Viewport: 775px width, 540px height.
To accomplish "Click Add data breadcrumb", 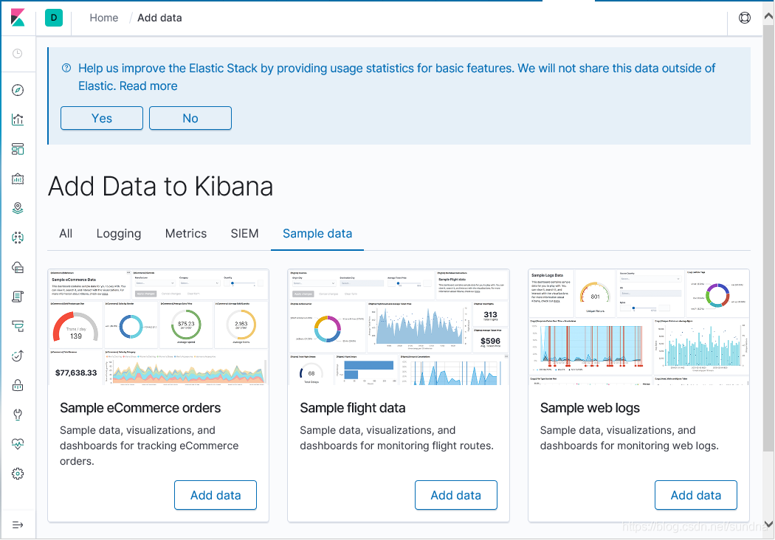I will [159, 18].
